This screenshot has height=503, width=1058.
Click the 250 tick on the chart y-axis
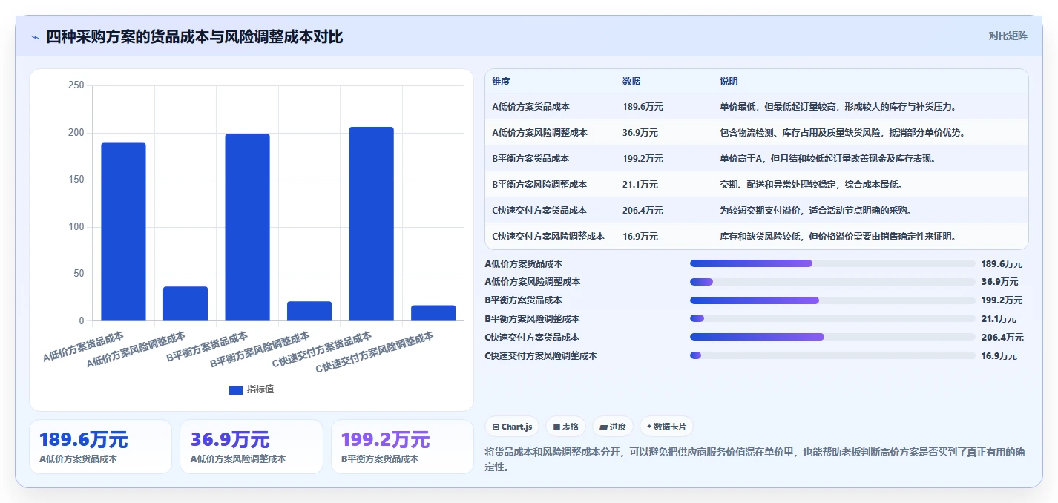tap(76, 85)
